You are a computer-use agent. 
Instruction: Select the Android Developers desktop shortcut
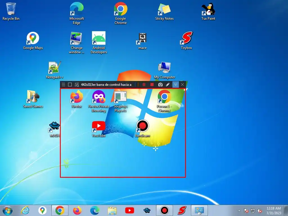click(99, 43)
